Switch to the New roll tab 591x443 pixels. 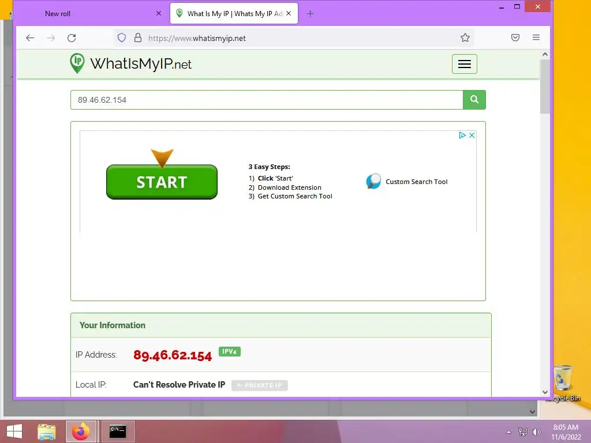coord(92,14)
